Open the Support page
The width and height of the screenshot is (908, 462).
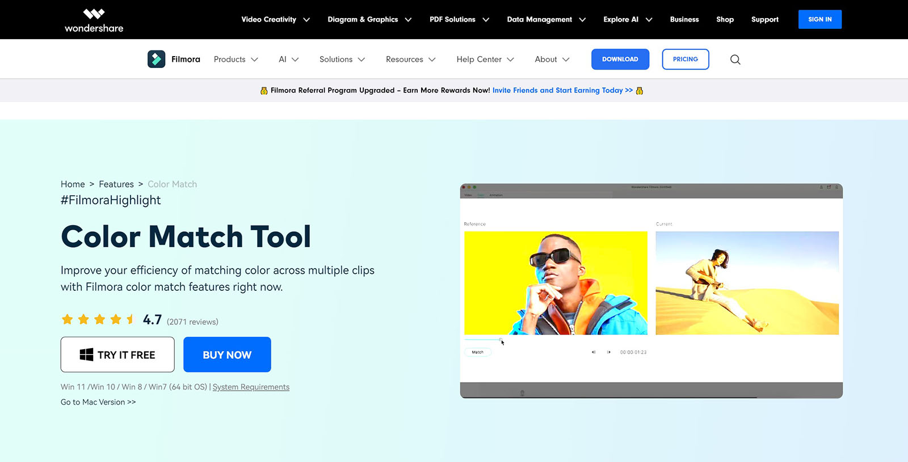pyautogui.click(x=765, y=19)
